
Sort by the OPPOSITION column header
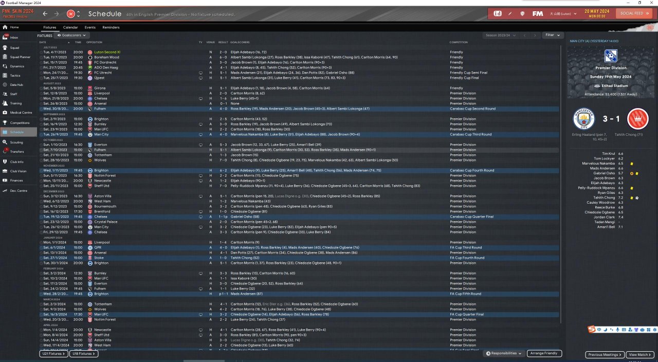click(x=95, y=42)
